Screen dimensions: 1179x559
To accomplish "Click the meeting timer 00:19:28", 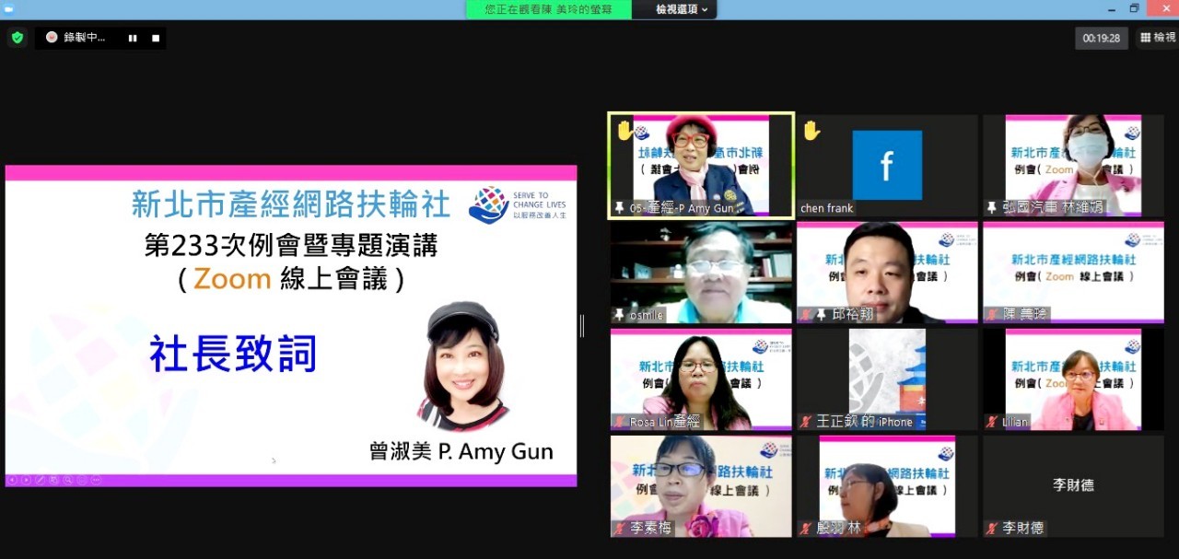I will click(x=1101, y=38).
